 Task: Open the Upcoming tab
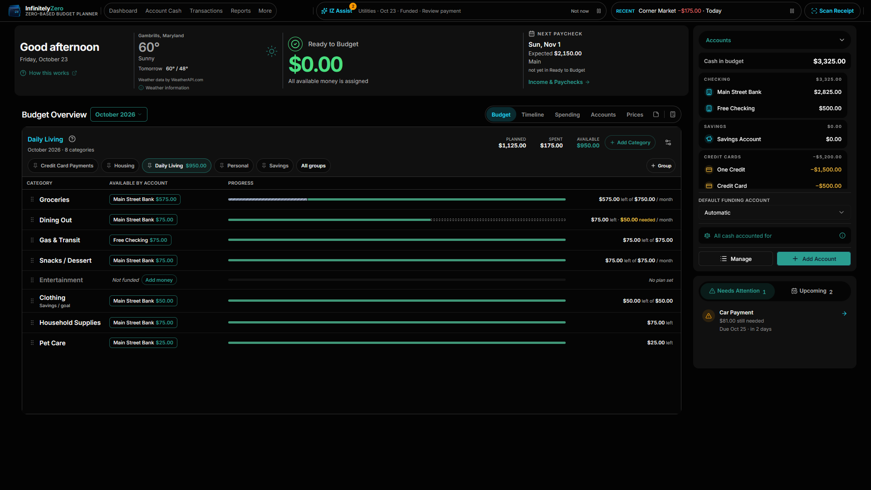[x=812, y=291]
